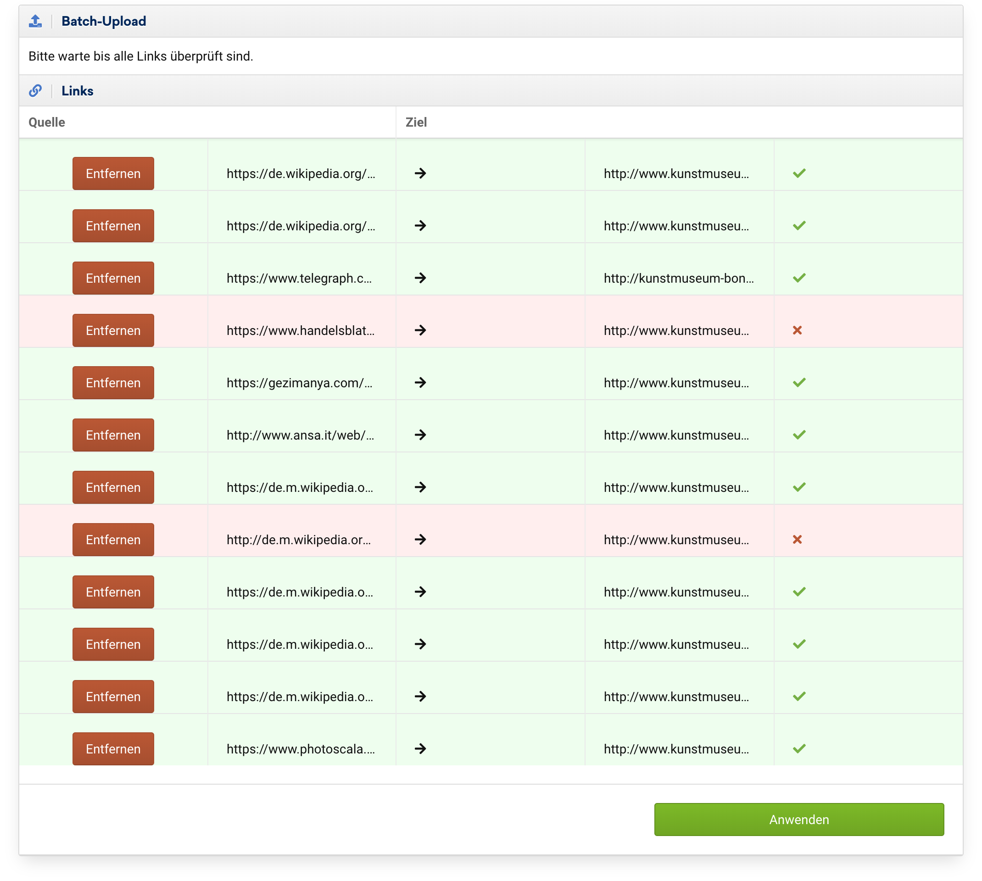Click green checkmark in gezimanya row
The image size is (982, 881).
(x=799, y=383)
